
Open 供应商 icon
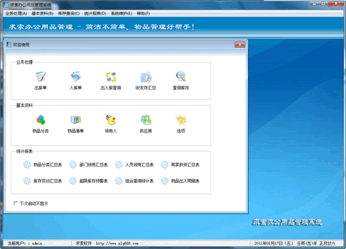[x=146, y=120]
